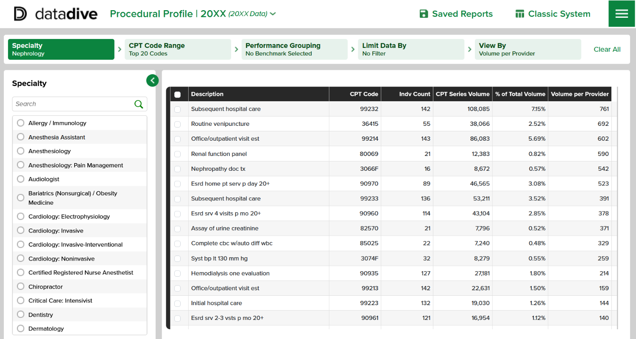The height and width of the screenshot is (339, 636).
Task: Select the Cardiology: Invasive radio button
Action: pyautogui.click(x=20, y=231)
